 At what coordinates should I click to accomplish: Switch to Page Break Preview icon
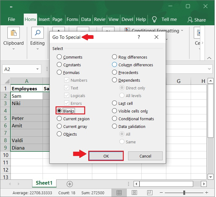[150, 193]
